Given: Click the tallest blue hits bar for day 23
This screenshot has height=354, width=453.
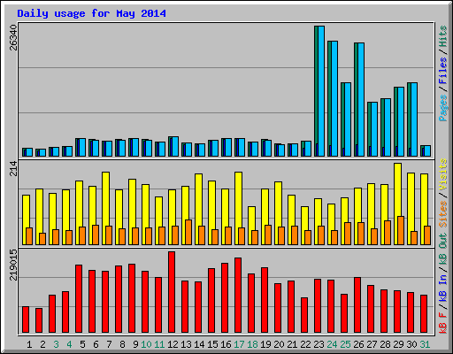Looking at the screenshot, I should pos(321,91).
